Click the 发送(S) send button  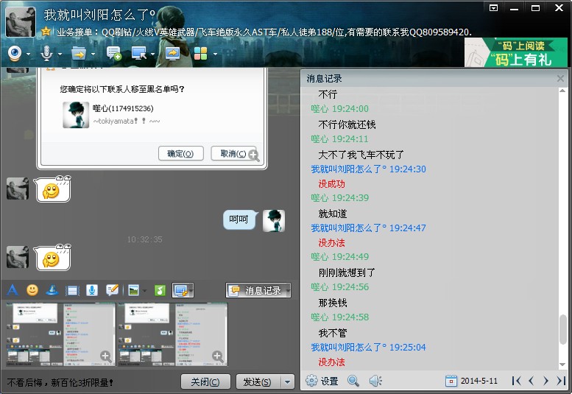[x=258, y=382]
